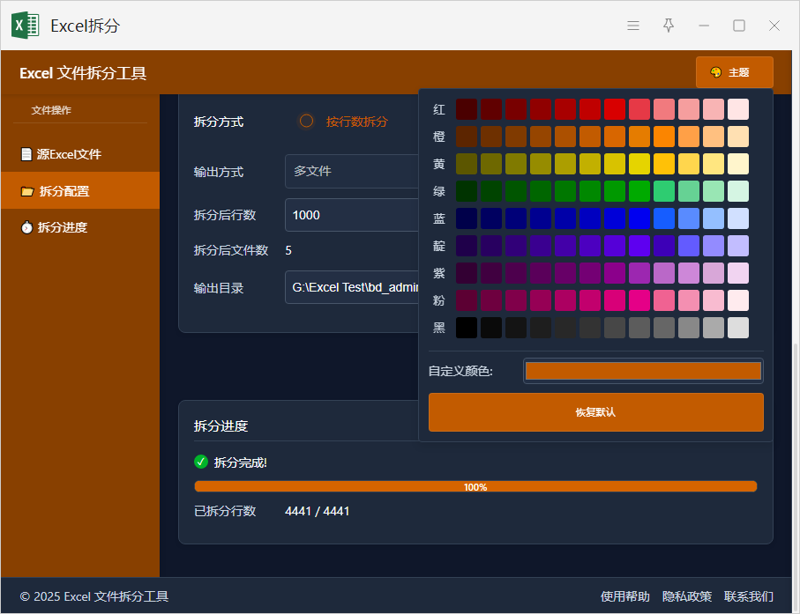Switch to 拆分配置 sidebar tab
The height and width of the screenshot is (614, 800).
click(x=80, y=190)
